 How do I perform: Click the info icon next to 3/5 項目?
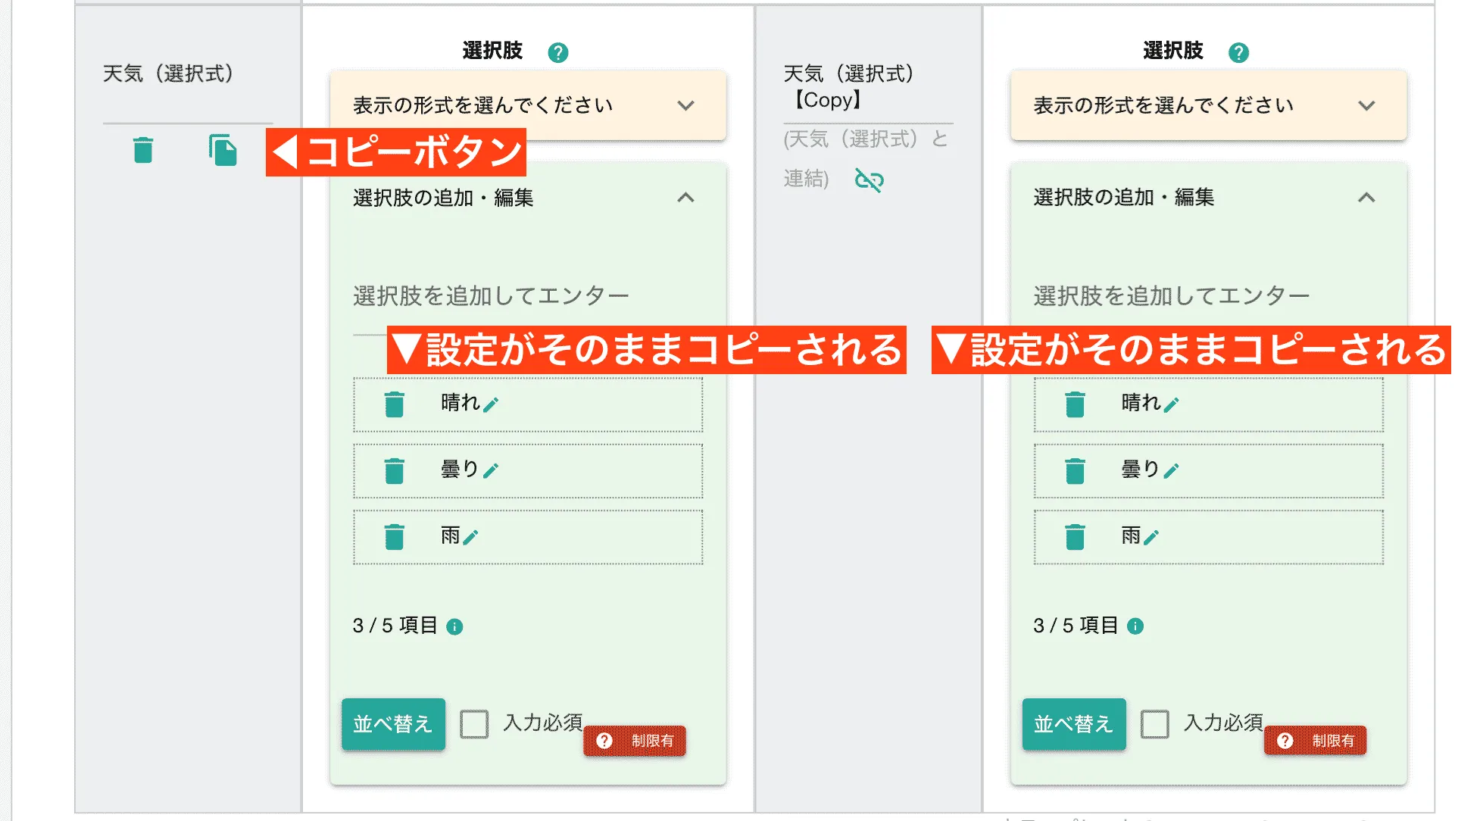(454, 626)
